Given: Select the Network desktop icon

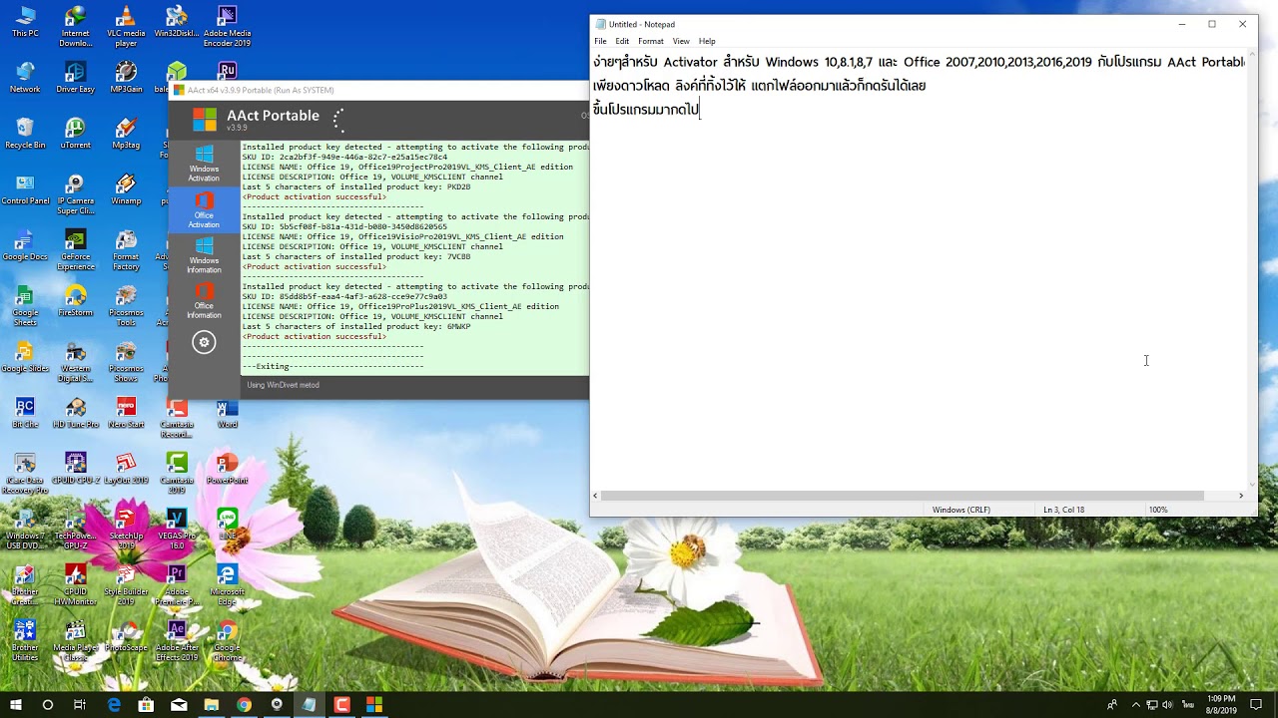Looking at the screenshot, I should [25, 78].
